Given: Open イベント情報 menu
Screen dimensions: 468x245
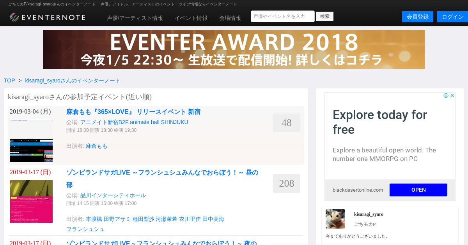Looking at the screenshot, I should 191,18.
